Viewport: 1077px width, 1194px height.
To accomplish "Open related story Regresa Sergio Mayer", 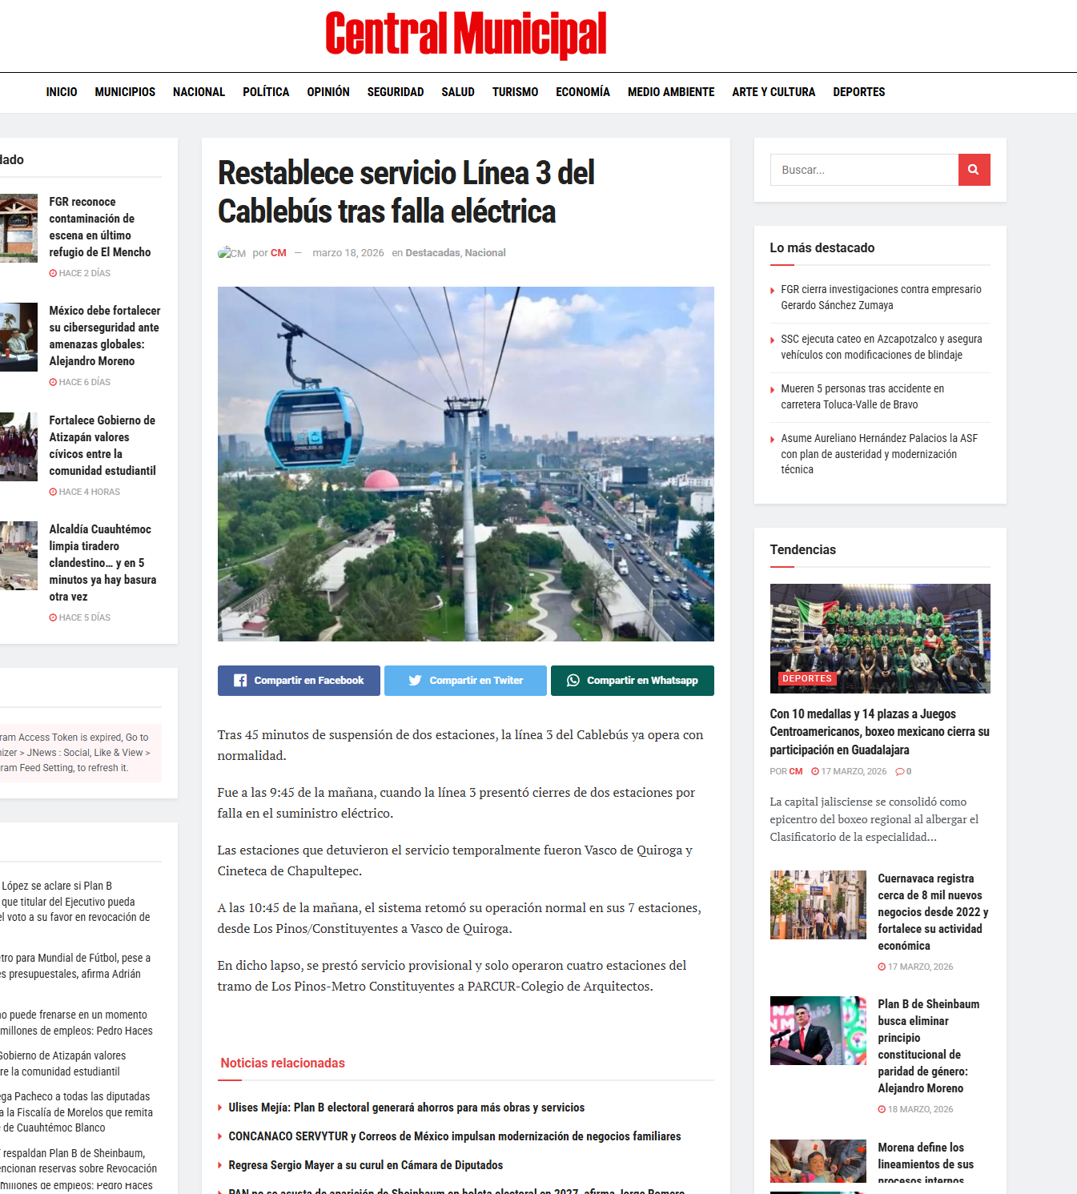I will pyautogui.click(x=366, y=1165).
